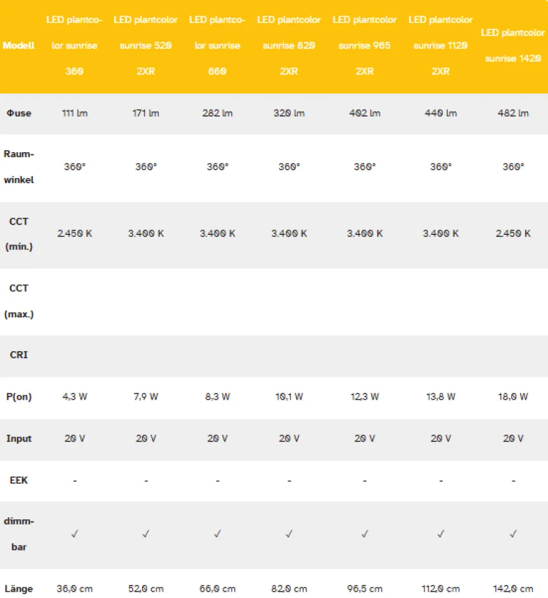Select the LED plantcolor sunrise 1420 header
The image size is (548, 598).
point(513,46)
